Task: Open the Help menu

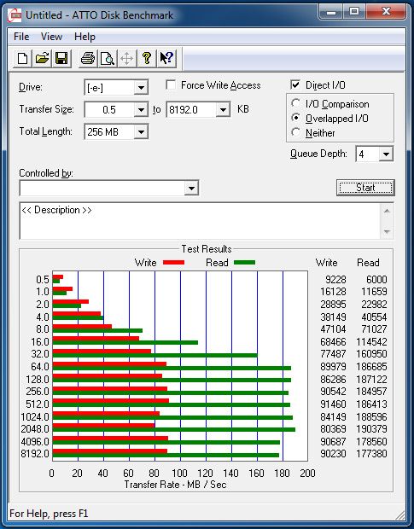Action: pos(85,37)
